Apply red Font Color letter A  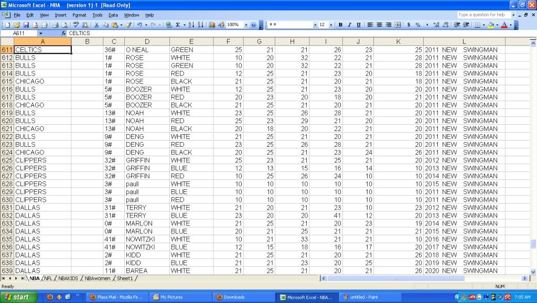tap(504, 25)
